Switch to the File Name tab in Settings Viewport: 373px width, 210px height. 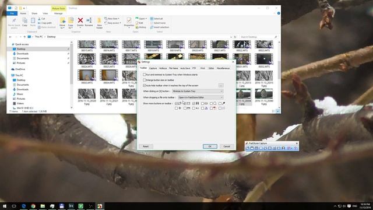pyautogui.click(x=174, y=68)
